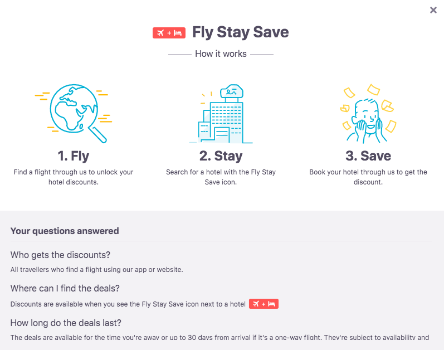Screen dimensions: 444x350
Task: Click the 'How it works' subtitle
Action: click(x=221, y=54)
